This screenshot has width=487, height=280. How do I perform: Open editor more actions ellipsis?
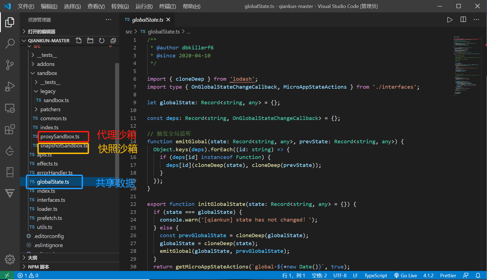(476, 19)
